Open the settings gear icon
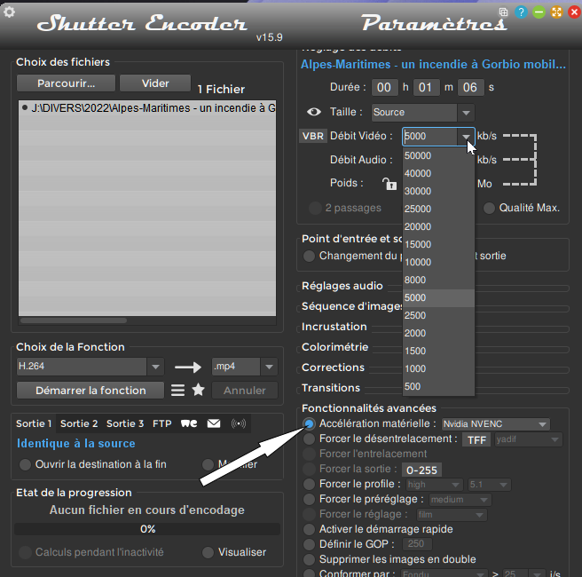This screenshot has width=582, height=577. (9, 12)
